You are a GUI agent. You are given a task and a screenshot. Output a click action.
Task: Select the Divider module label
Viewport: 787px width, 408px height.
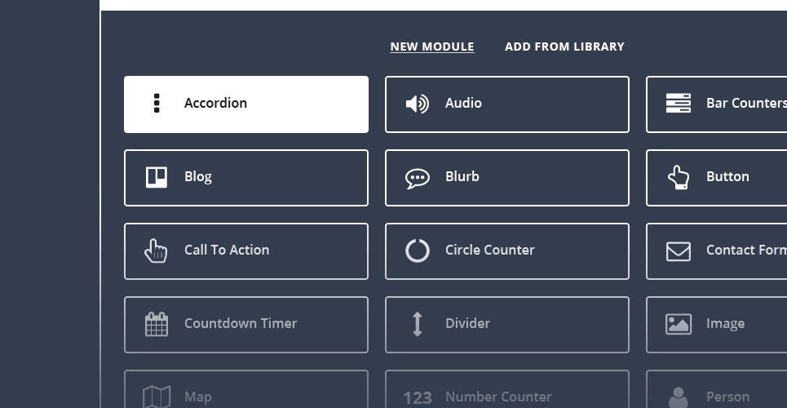click(467, 323)
